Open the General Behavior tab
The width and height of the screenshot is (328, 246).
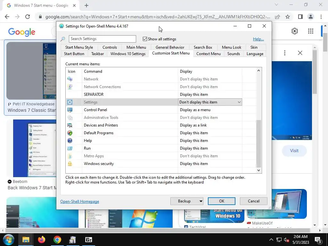170,47
